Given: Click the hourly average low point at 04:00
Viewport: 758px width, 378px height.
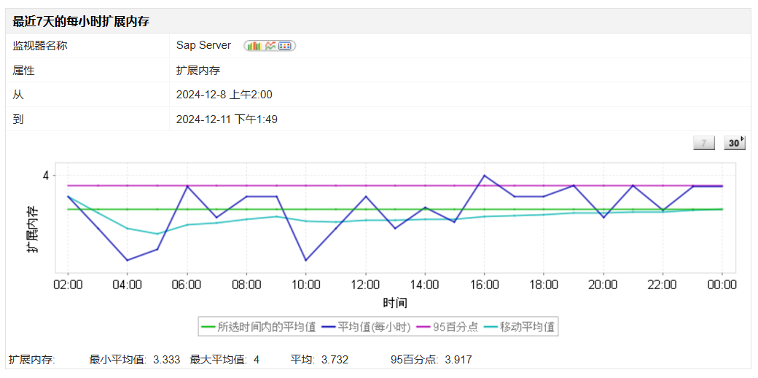Looking at the screenshot, I should (x=127, y=260).
